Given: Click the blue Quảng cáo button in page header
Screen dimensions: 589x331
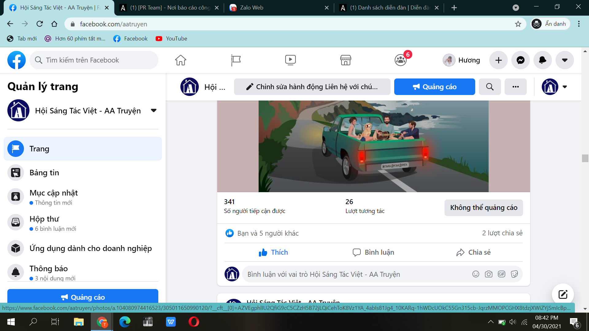Looking at the screenshot, I should [434, 87].
